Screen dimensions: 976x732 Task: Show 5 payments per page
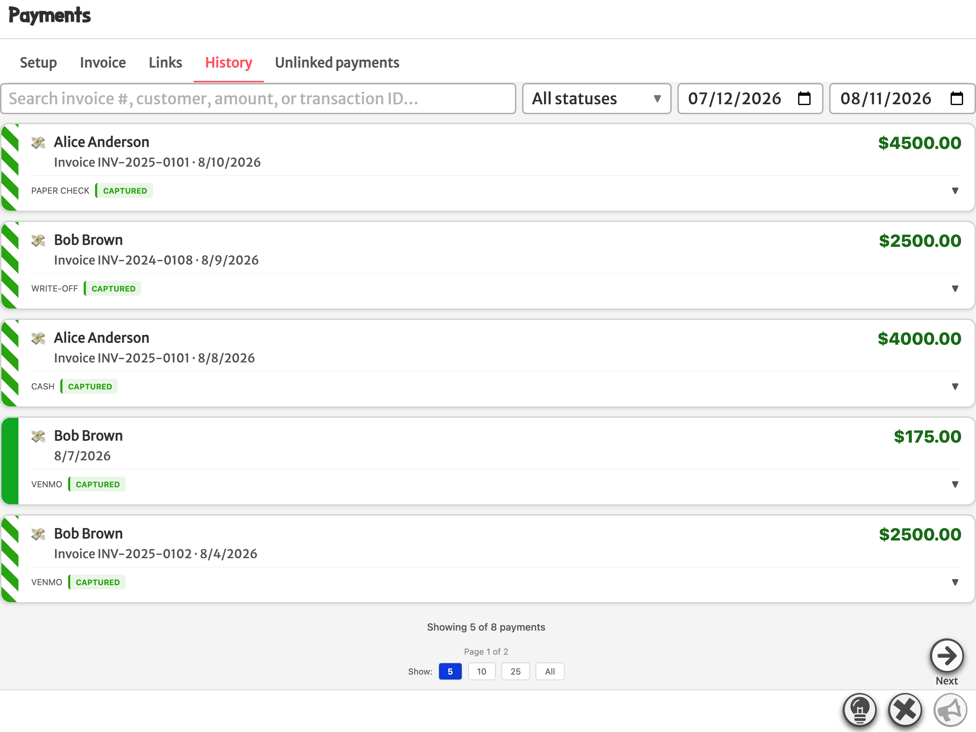[x=450, y=672]
